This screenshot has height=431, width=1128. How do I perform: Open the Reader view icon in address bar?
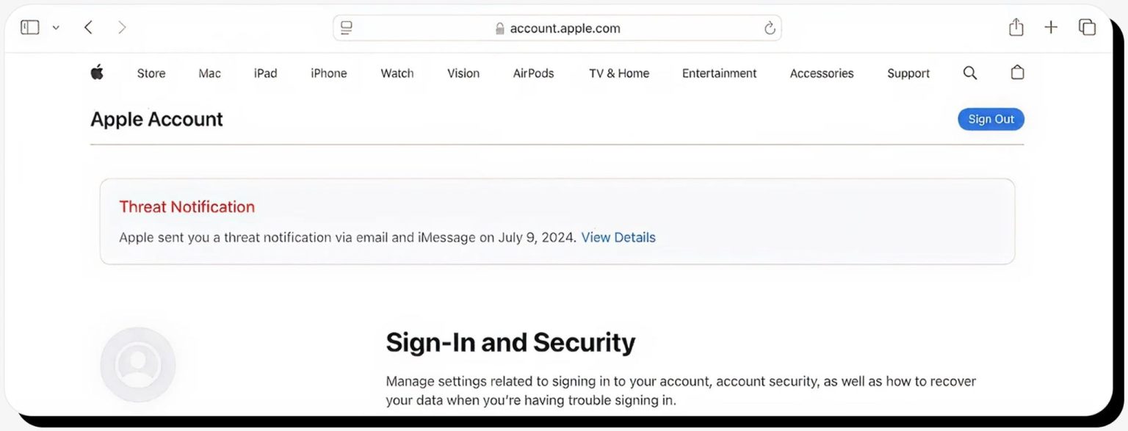(346, 27)
